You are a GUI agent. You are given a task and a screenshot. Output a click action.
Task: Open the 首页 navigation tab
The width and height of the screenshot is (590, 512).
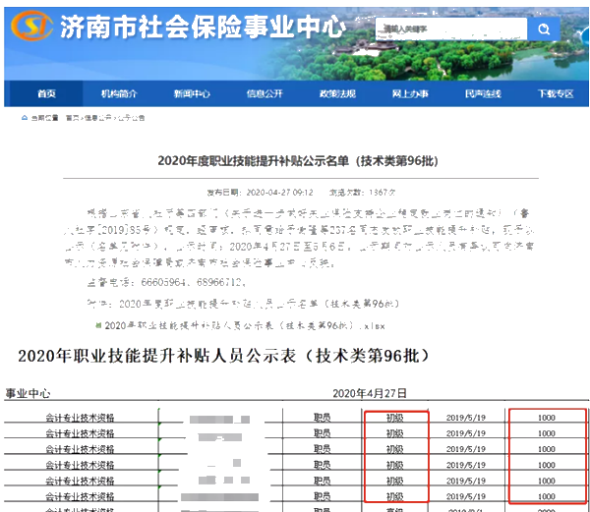(x=46, y=93)
